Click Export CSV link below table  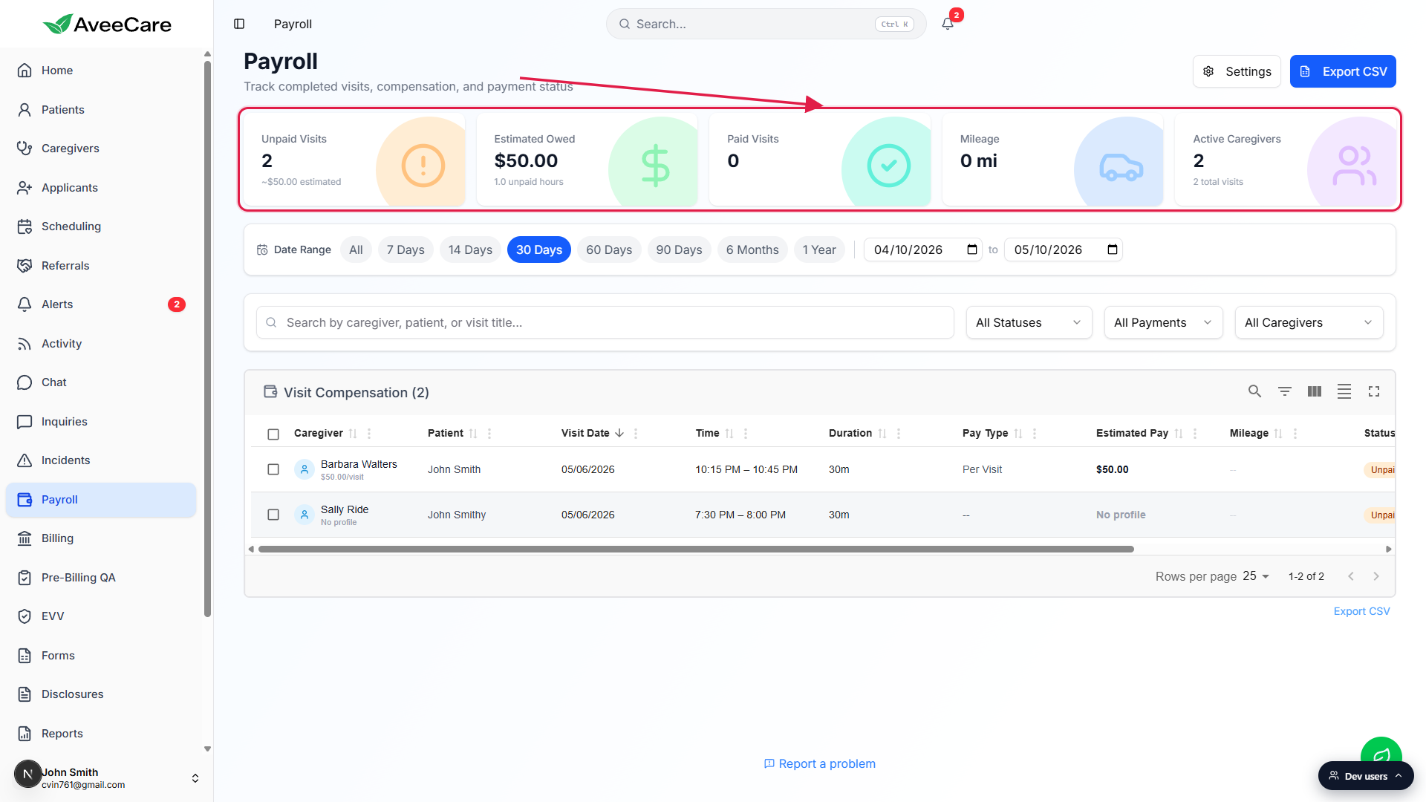(x=1361, y=611)
